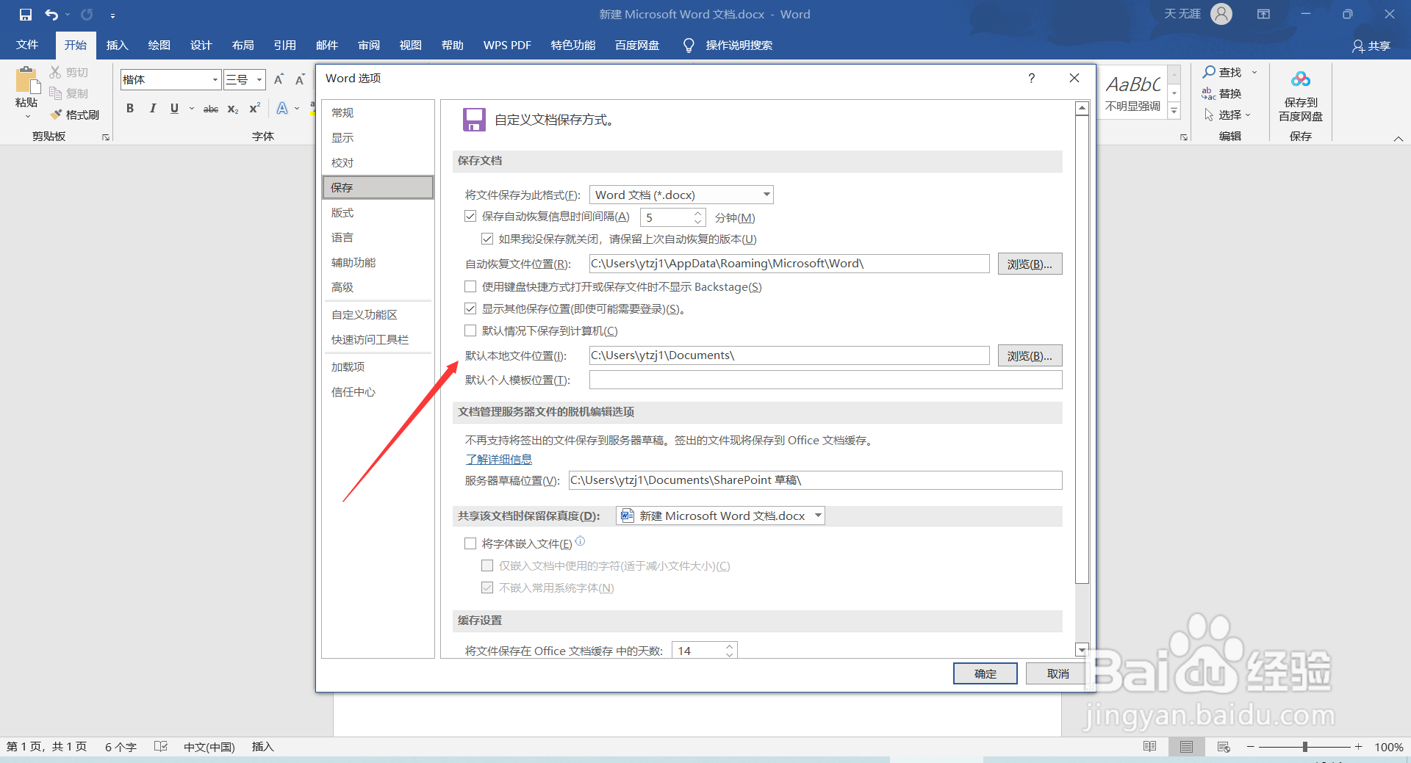1411x763 pixels.
Task: Select 高级 Advanced in options sidebar
Action: pos(378,287)
